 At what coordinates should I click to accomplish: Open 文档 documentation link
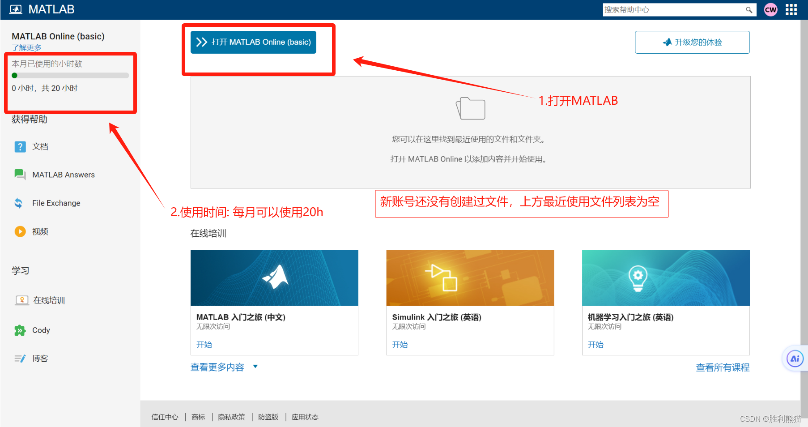tap(40, 147)
